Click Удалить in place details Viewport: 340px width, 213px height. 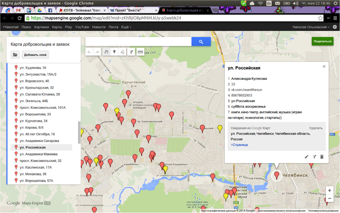316,128
